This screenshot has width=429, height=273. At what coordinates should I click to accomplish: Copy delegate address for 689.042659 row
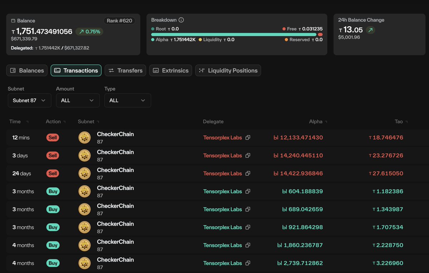(248, 209)
